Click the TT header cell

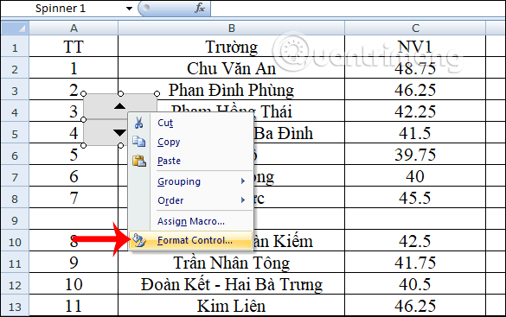(x=74, y=46)
